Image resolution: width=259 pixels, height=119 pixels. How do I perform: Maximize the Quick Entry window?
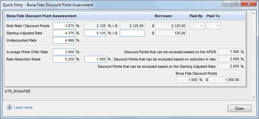pyautogui.click(x=236, y=3)
